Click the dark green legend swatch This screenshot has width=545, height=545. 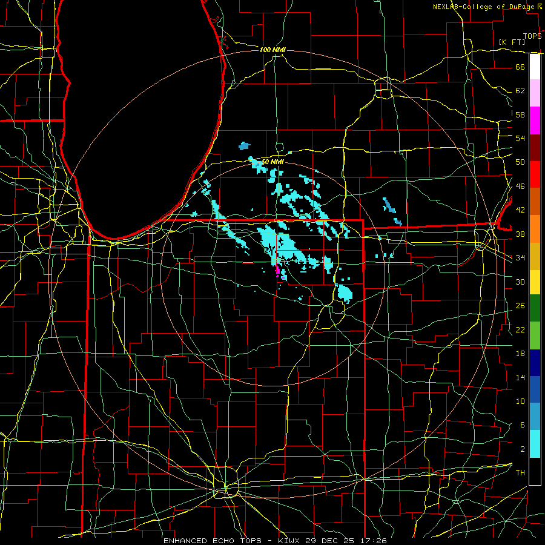[535, 308]
